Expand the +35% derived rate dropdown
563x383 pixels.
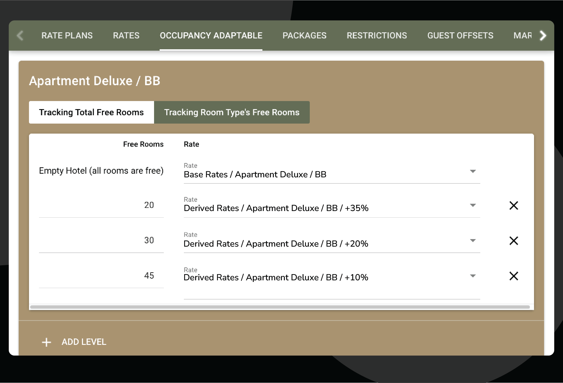[x=472, y=205]
